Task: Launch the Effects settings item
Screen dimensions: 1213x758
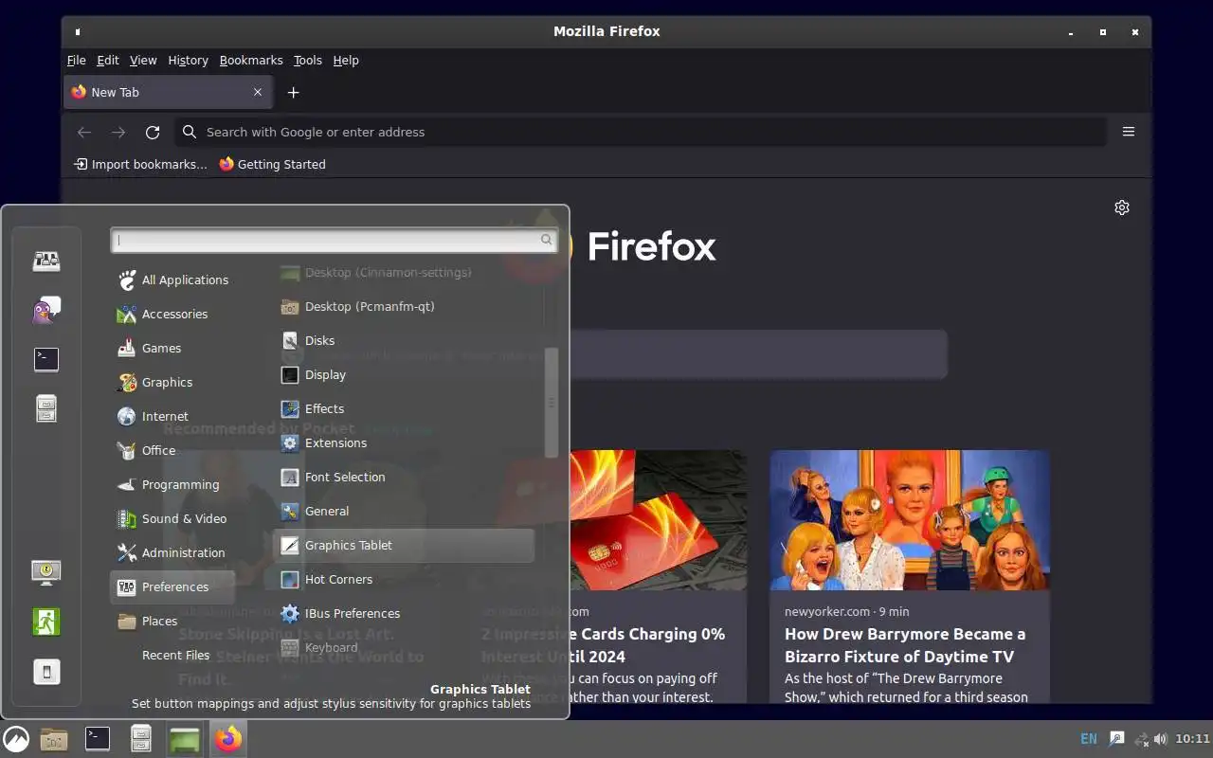Action: pyautogui.click(x=404, y=408)
